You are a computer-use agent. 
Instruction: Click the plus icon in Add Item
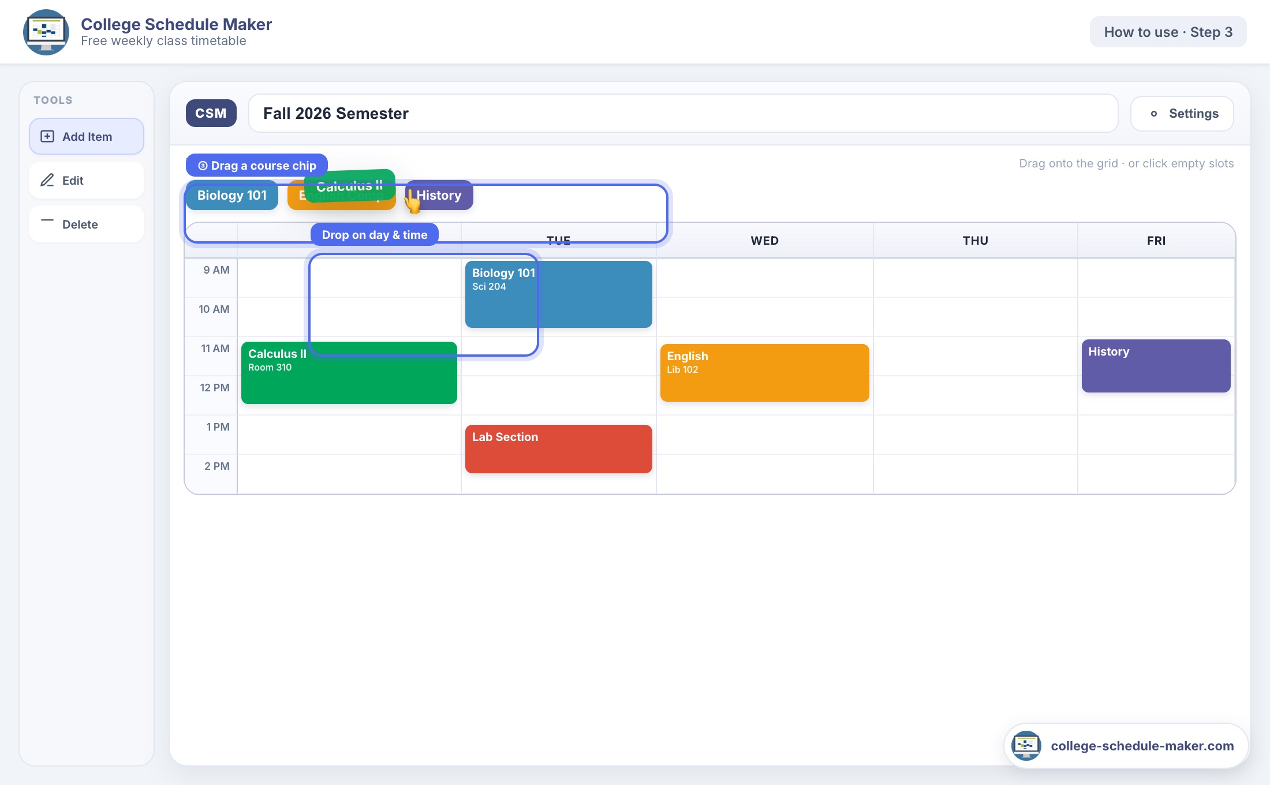[x=47, y=136]
